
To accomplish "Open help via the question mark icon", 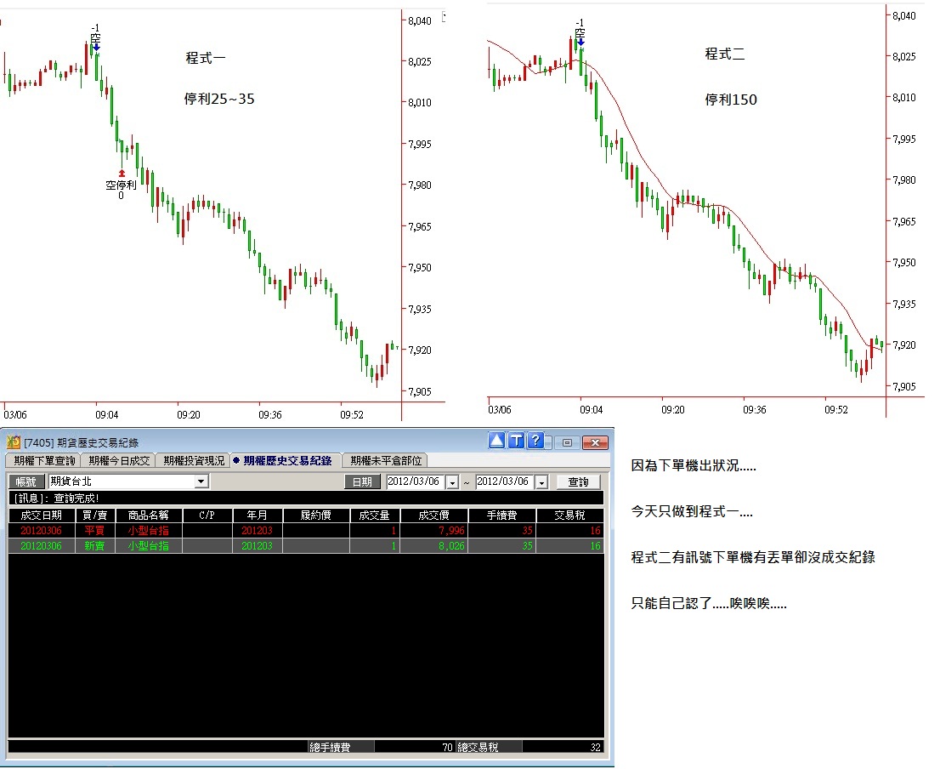I will click(x=536, y=441).
